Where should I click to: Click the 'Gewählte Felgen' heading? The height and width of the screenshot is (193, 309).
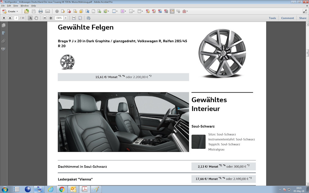[86, 27]
